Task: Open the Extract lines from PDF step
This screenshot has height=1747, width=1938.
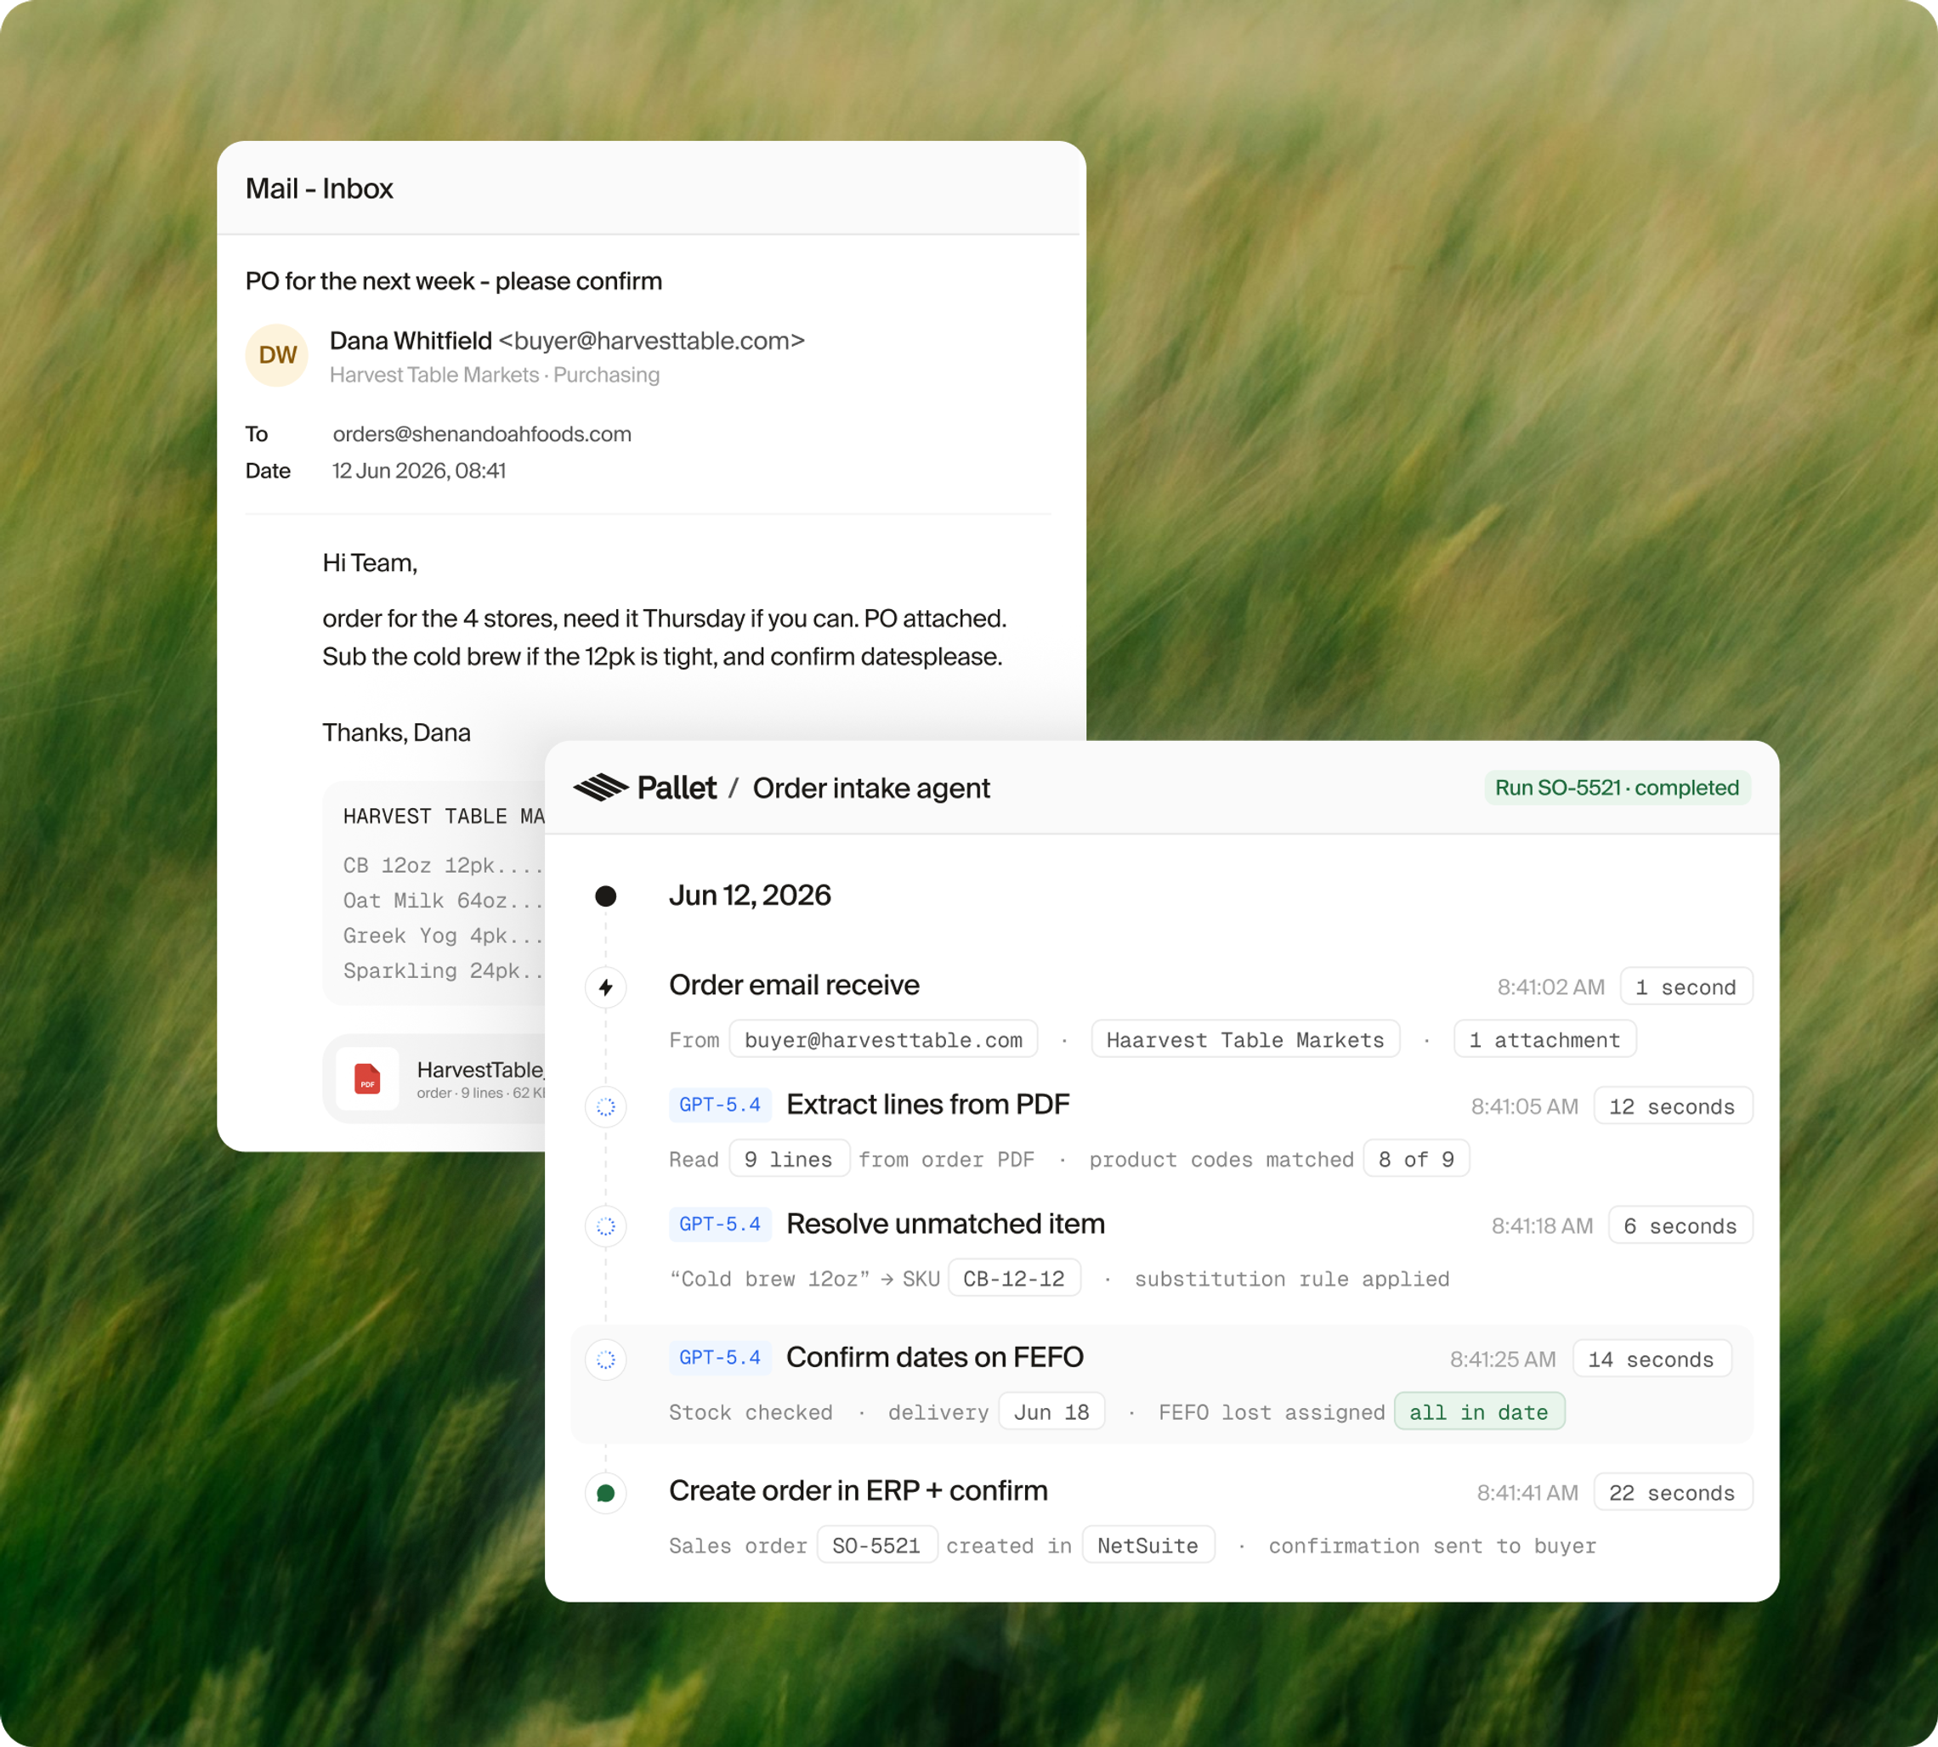Action: [927, 1105]
